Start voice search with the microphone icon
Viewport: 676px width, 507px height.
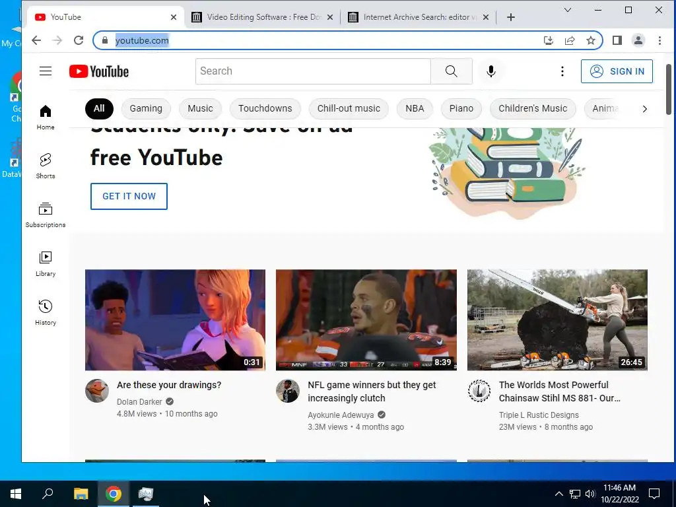point(490,71)
